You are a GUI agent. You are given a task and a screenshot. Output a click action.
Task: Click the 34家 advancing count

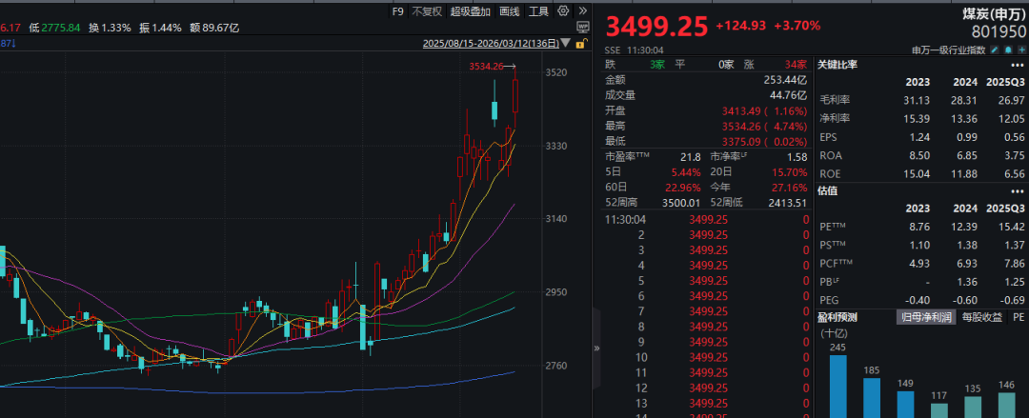[796, 65]
